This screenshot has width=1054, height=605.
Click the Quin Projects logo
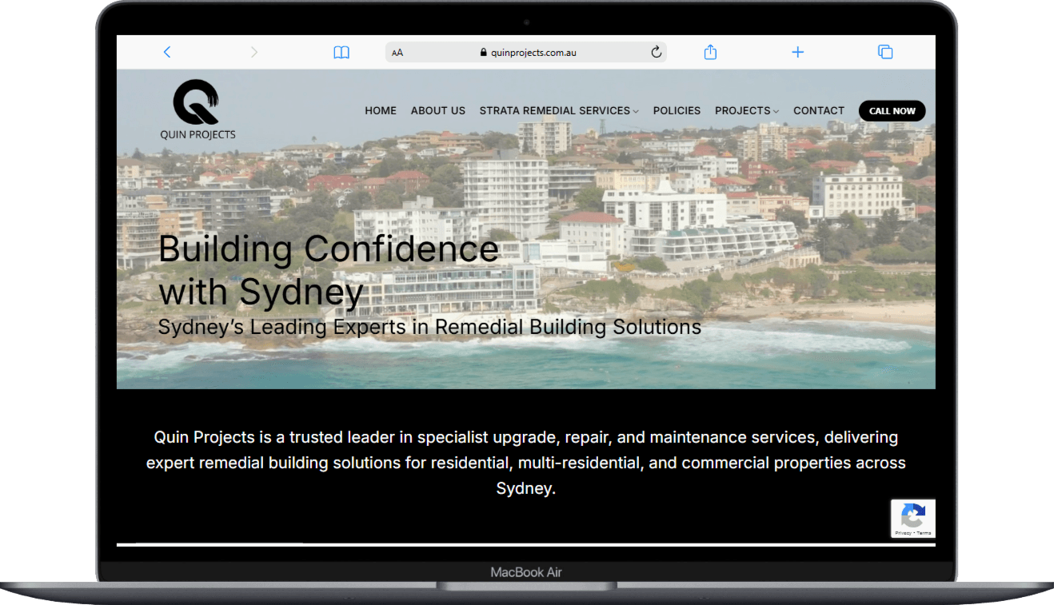tap(198, 109)
